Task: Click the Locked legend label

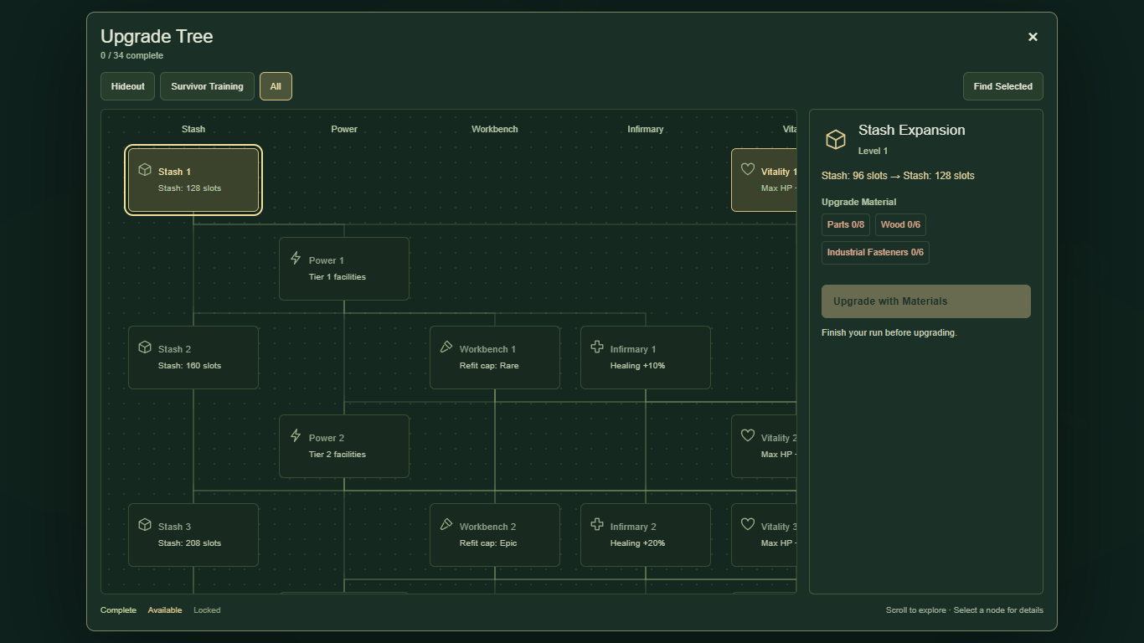Action: pos(207,610)
